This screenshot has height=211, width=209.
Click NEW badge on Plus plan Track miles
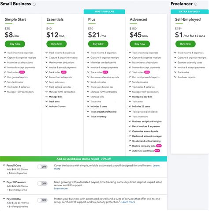105,72
